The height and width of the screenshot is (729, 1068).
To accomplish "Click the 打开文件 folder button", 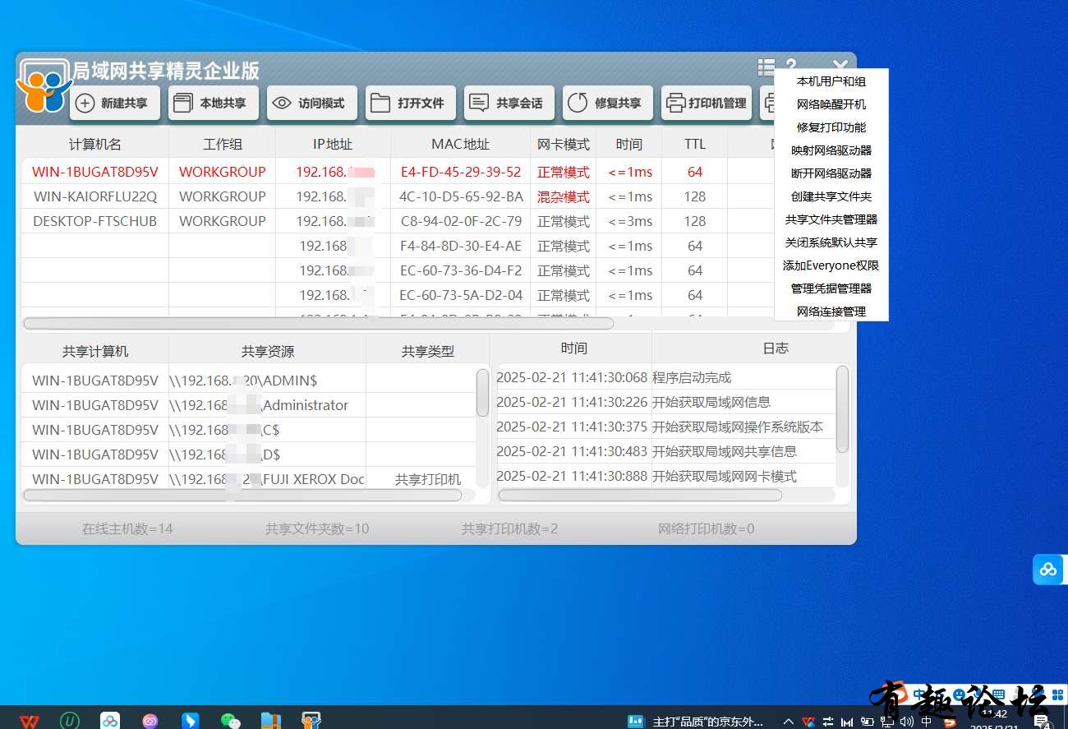I will (411, 103).
